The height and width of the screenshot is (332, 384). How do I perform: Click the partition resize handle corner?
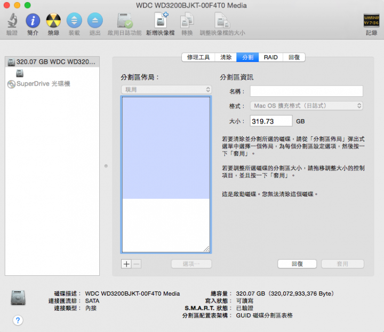click(207, 249)
